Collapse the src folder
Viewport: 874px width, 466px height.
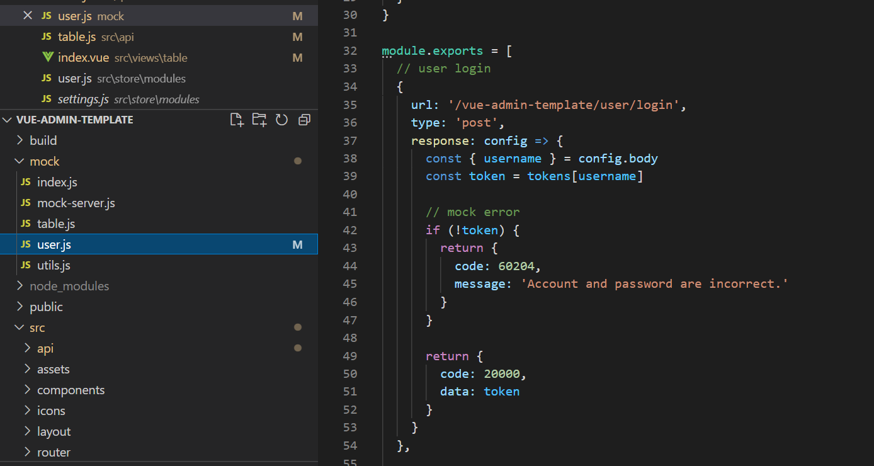159,327
